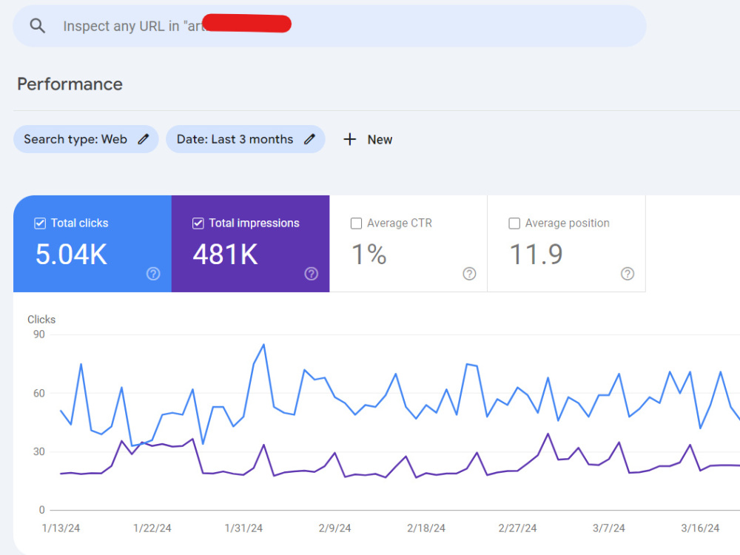Uncheck the Total clicks checkbox
The image size is (740, 555).
coord(40,223)
